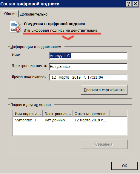Click the disabled Сведения button

coord(104,144)
